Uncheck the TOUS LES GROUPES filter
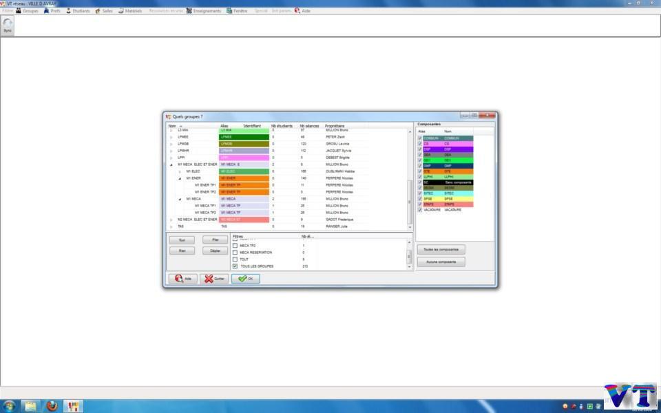The width and height of the screenshot is (661, 413). tap(235, 266)
